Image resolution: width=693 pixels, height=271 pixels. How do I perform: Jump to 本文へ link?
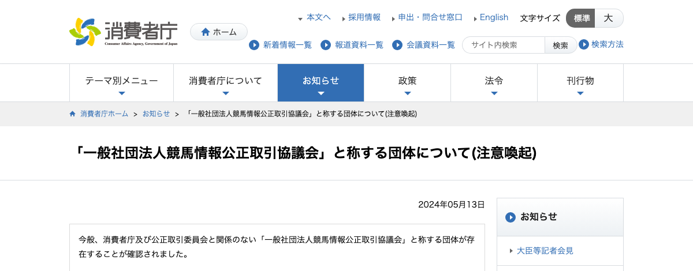(319, 17)
